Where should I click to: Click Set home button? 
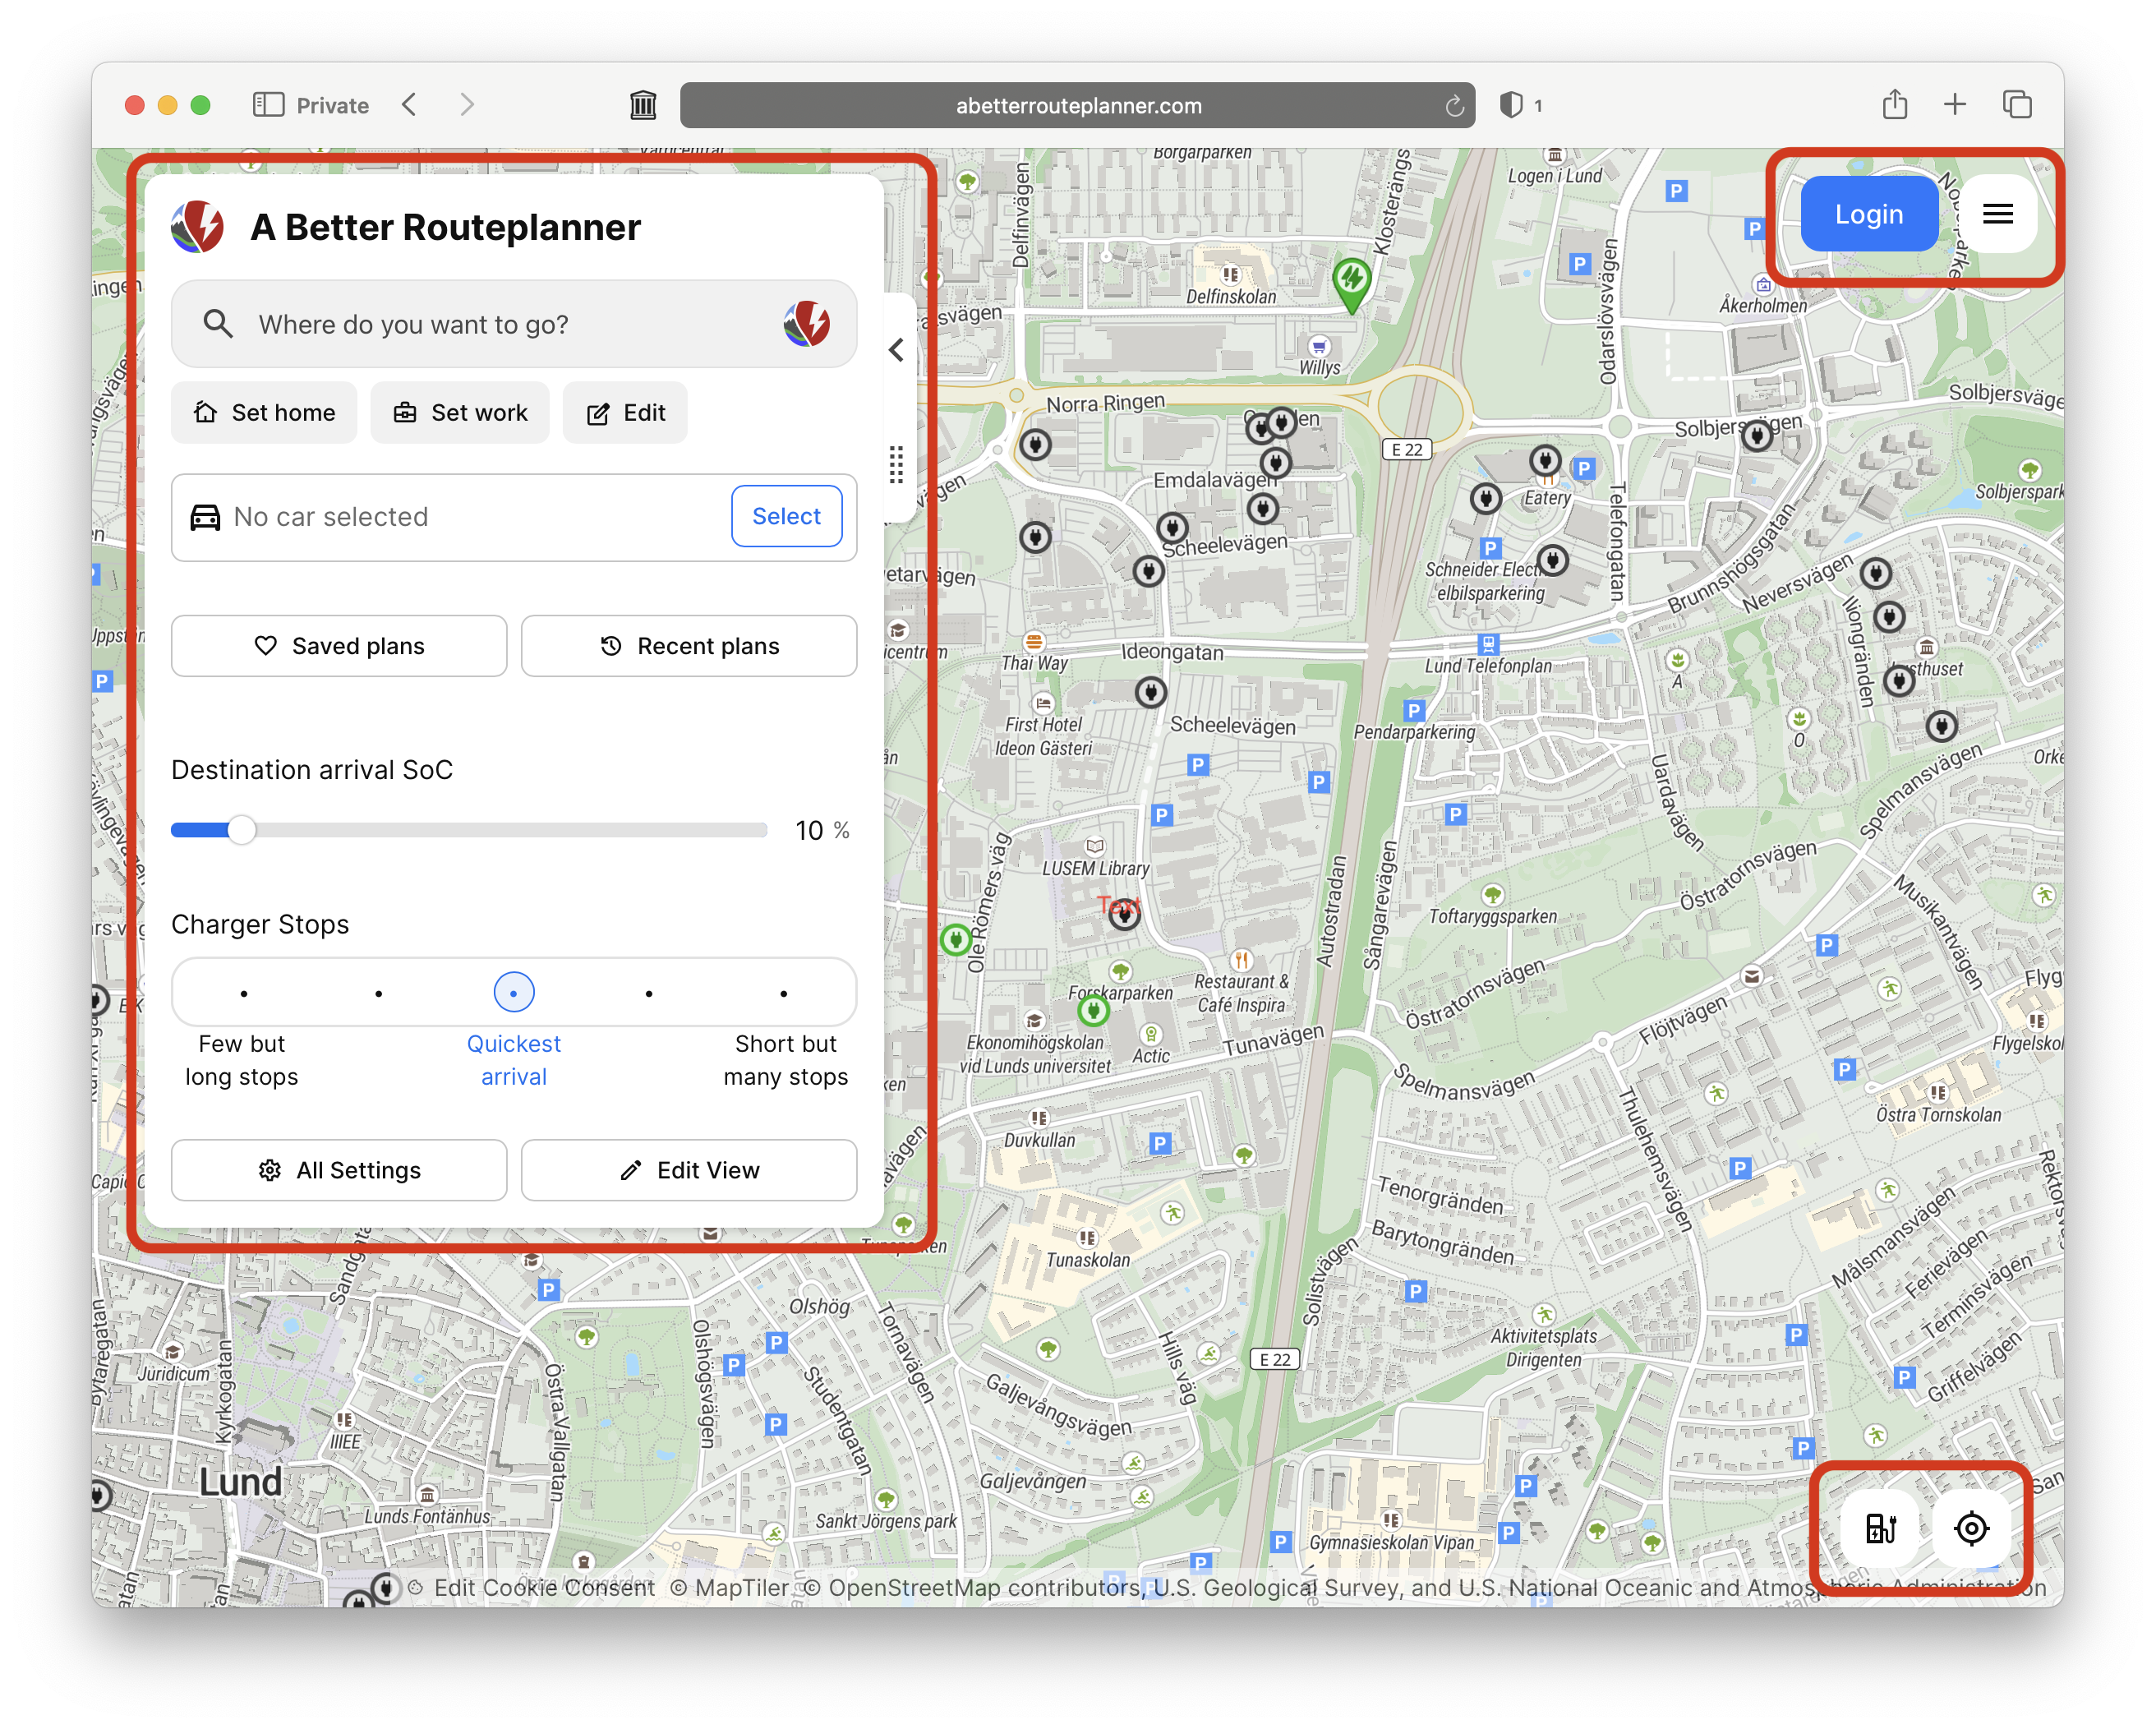click(264, 413)
